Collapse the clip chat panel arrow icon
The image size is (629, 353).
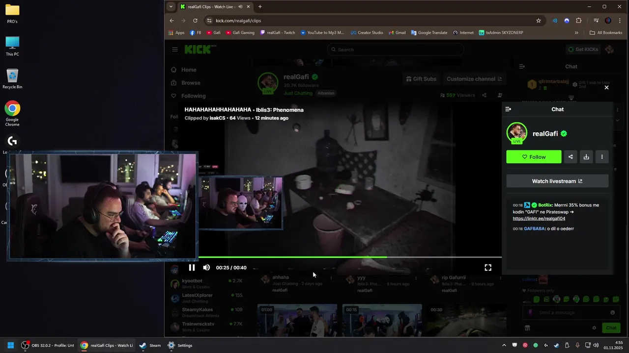(x=508, y=109)
